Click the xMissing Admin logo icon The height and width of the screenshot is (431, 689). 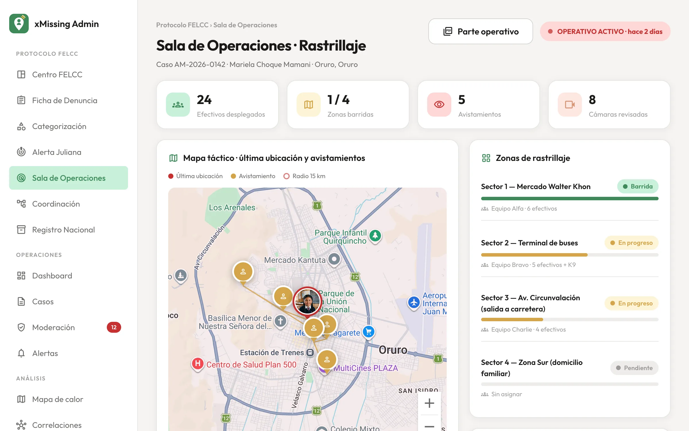(19, 24)
